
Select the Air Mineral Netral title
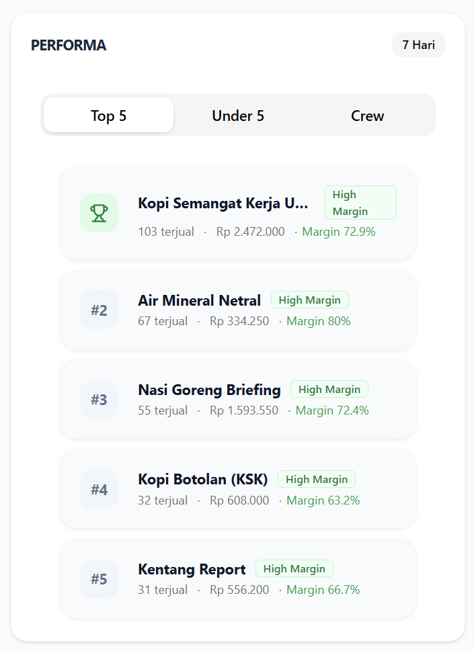pyautogui.click(x=199, y=300)
